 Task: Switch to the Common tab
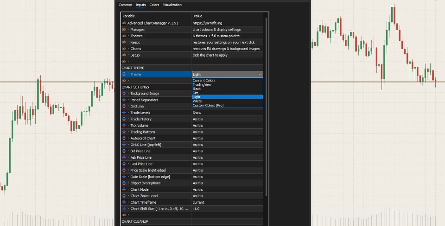pos(125,5)
